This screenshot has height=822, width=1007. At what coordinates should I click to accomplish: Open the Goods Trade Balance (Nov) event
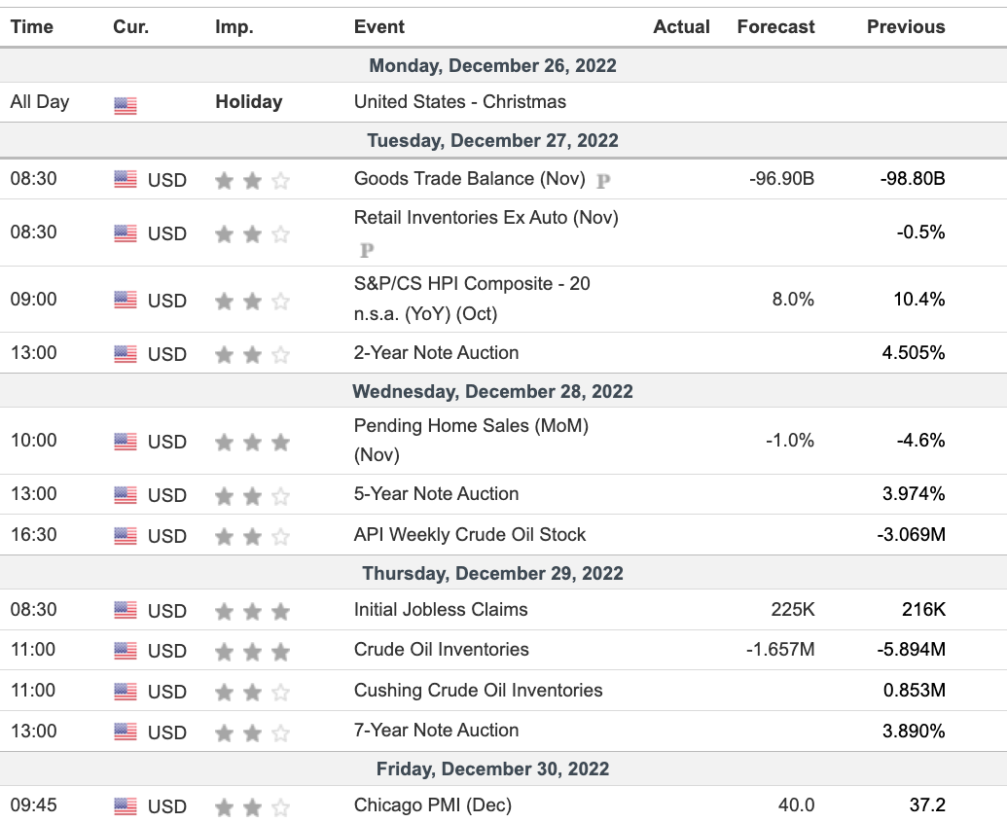pyautogui.click(x=470, y=179)
